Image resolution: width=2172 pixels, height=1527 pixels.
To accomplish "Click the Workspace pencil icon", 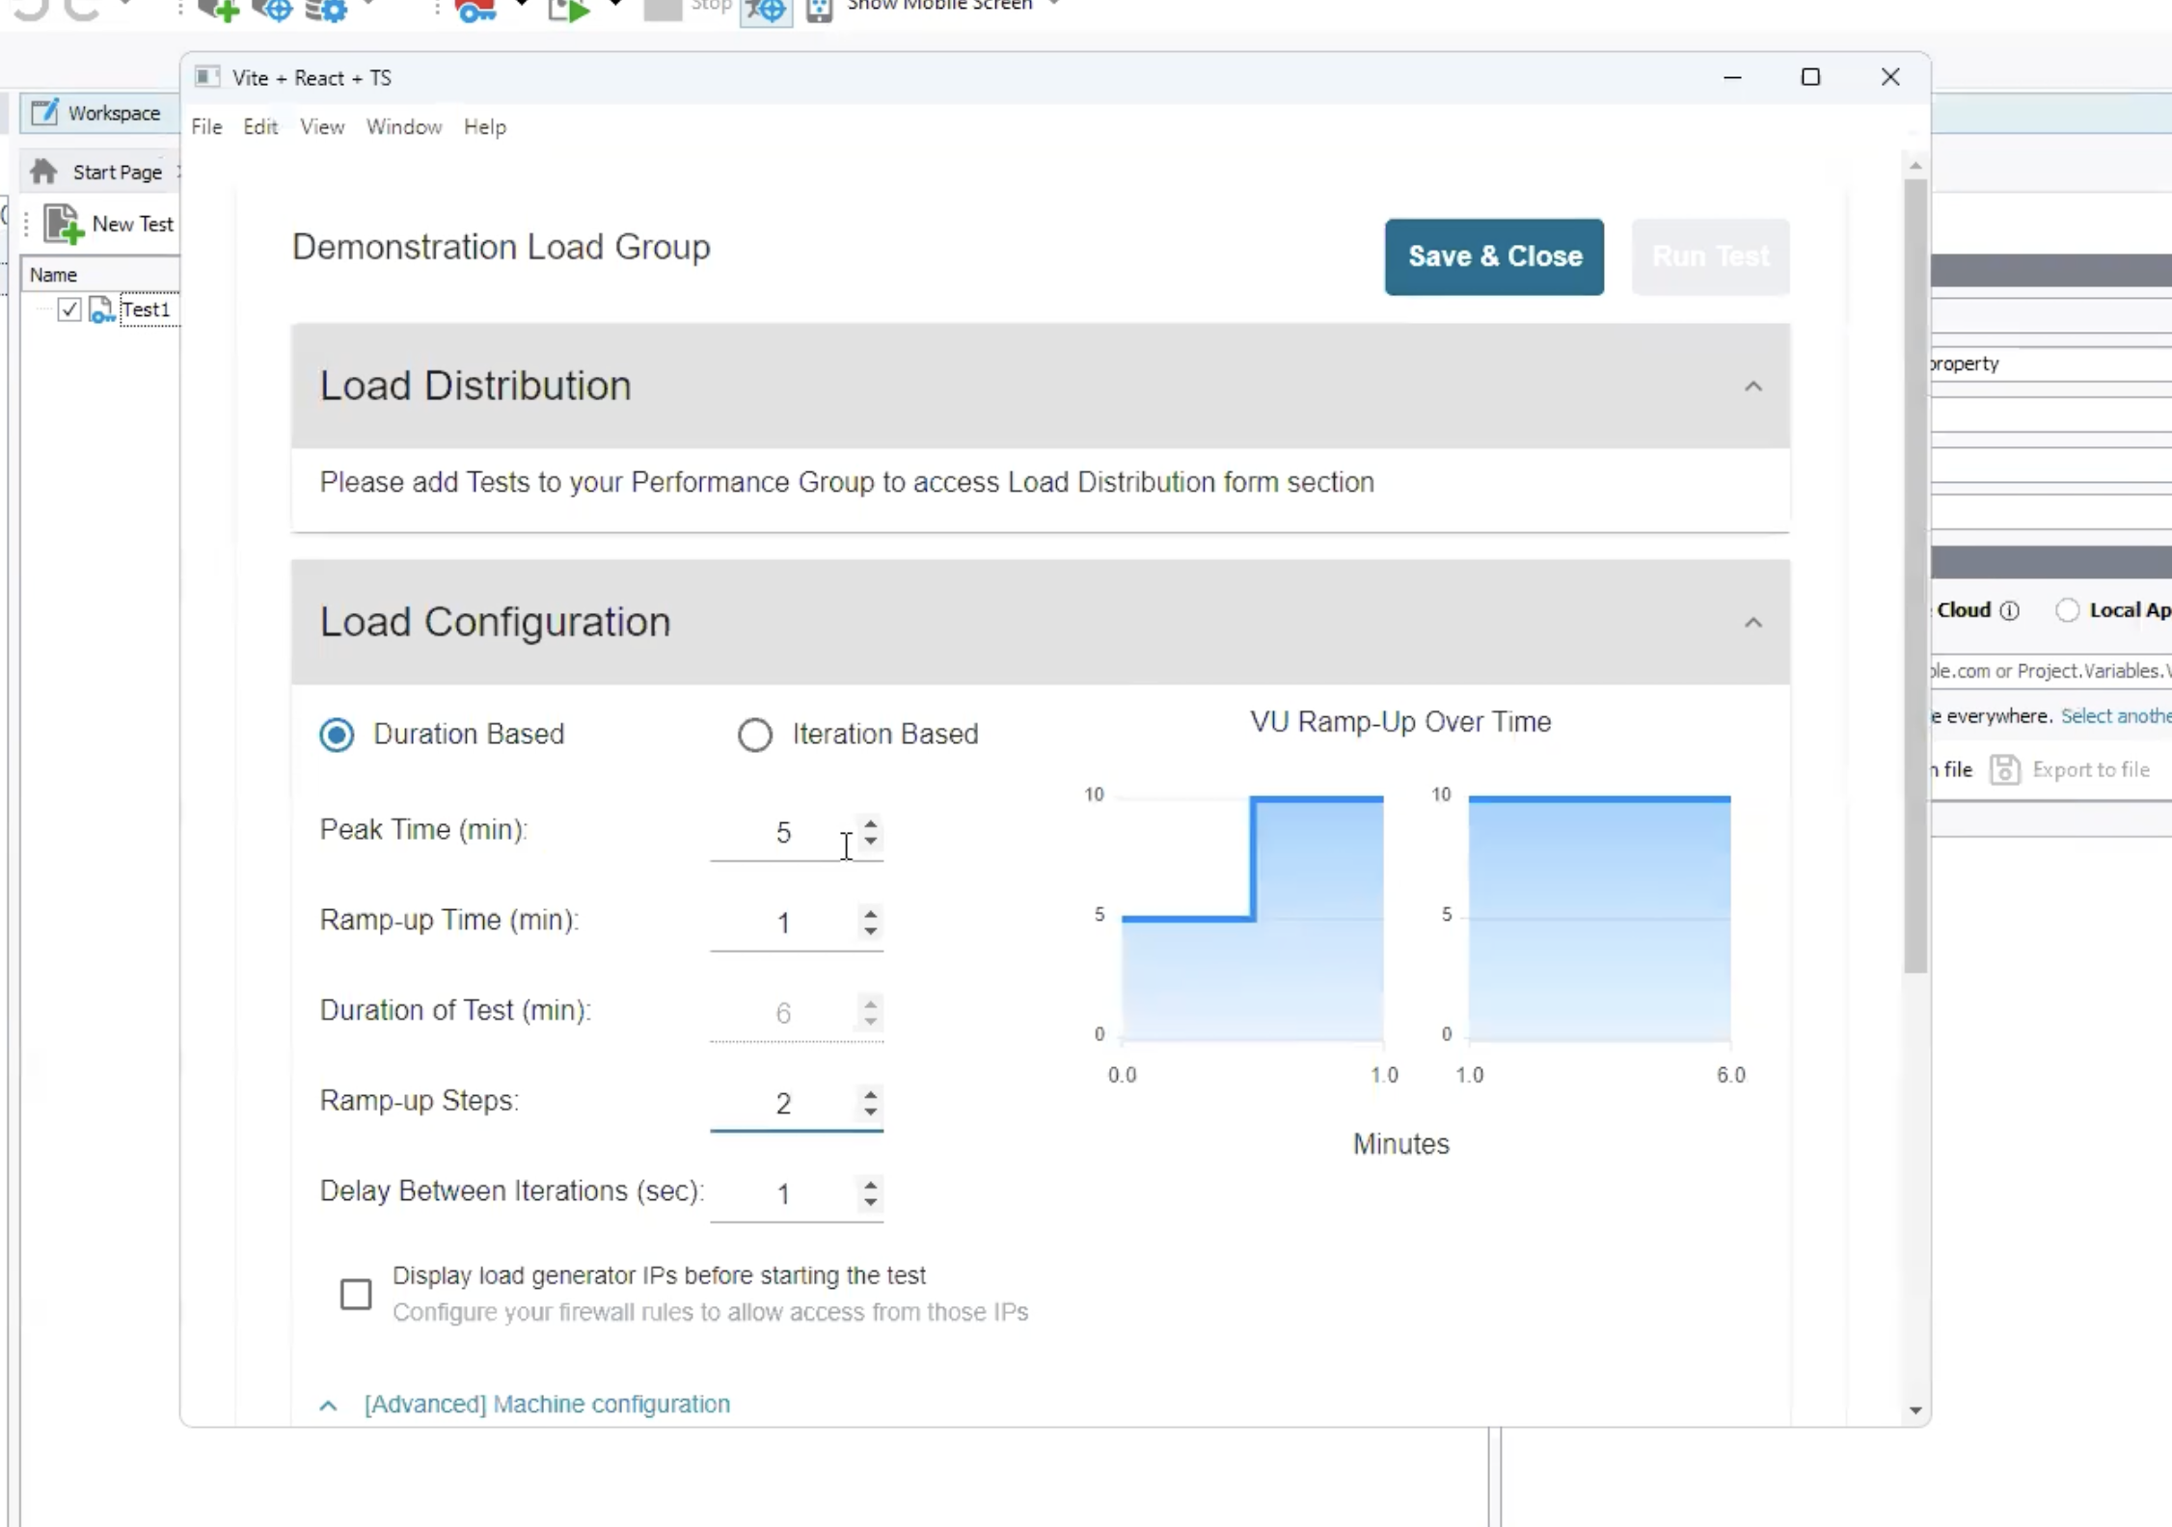I will [44, 113].
